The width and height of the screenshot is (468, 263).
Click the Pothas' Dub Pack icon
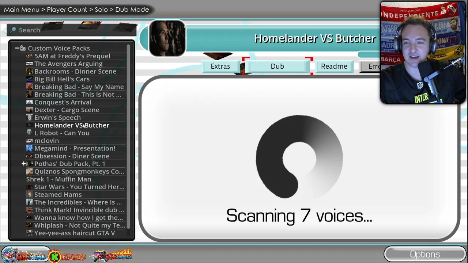[30, 164]
